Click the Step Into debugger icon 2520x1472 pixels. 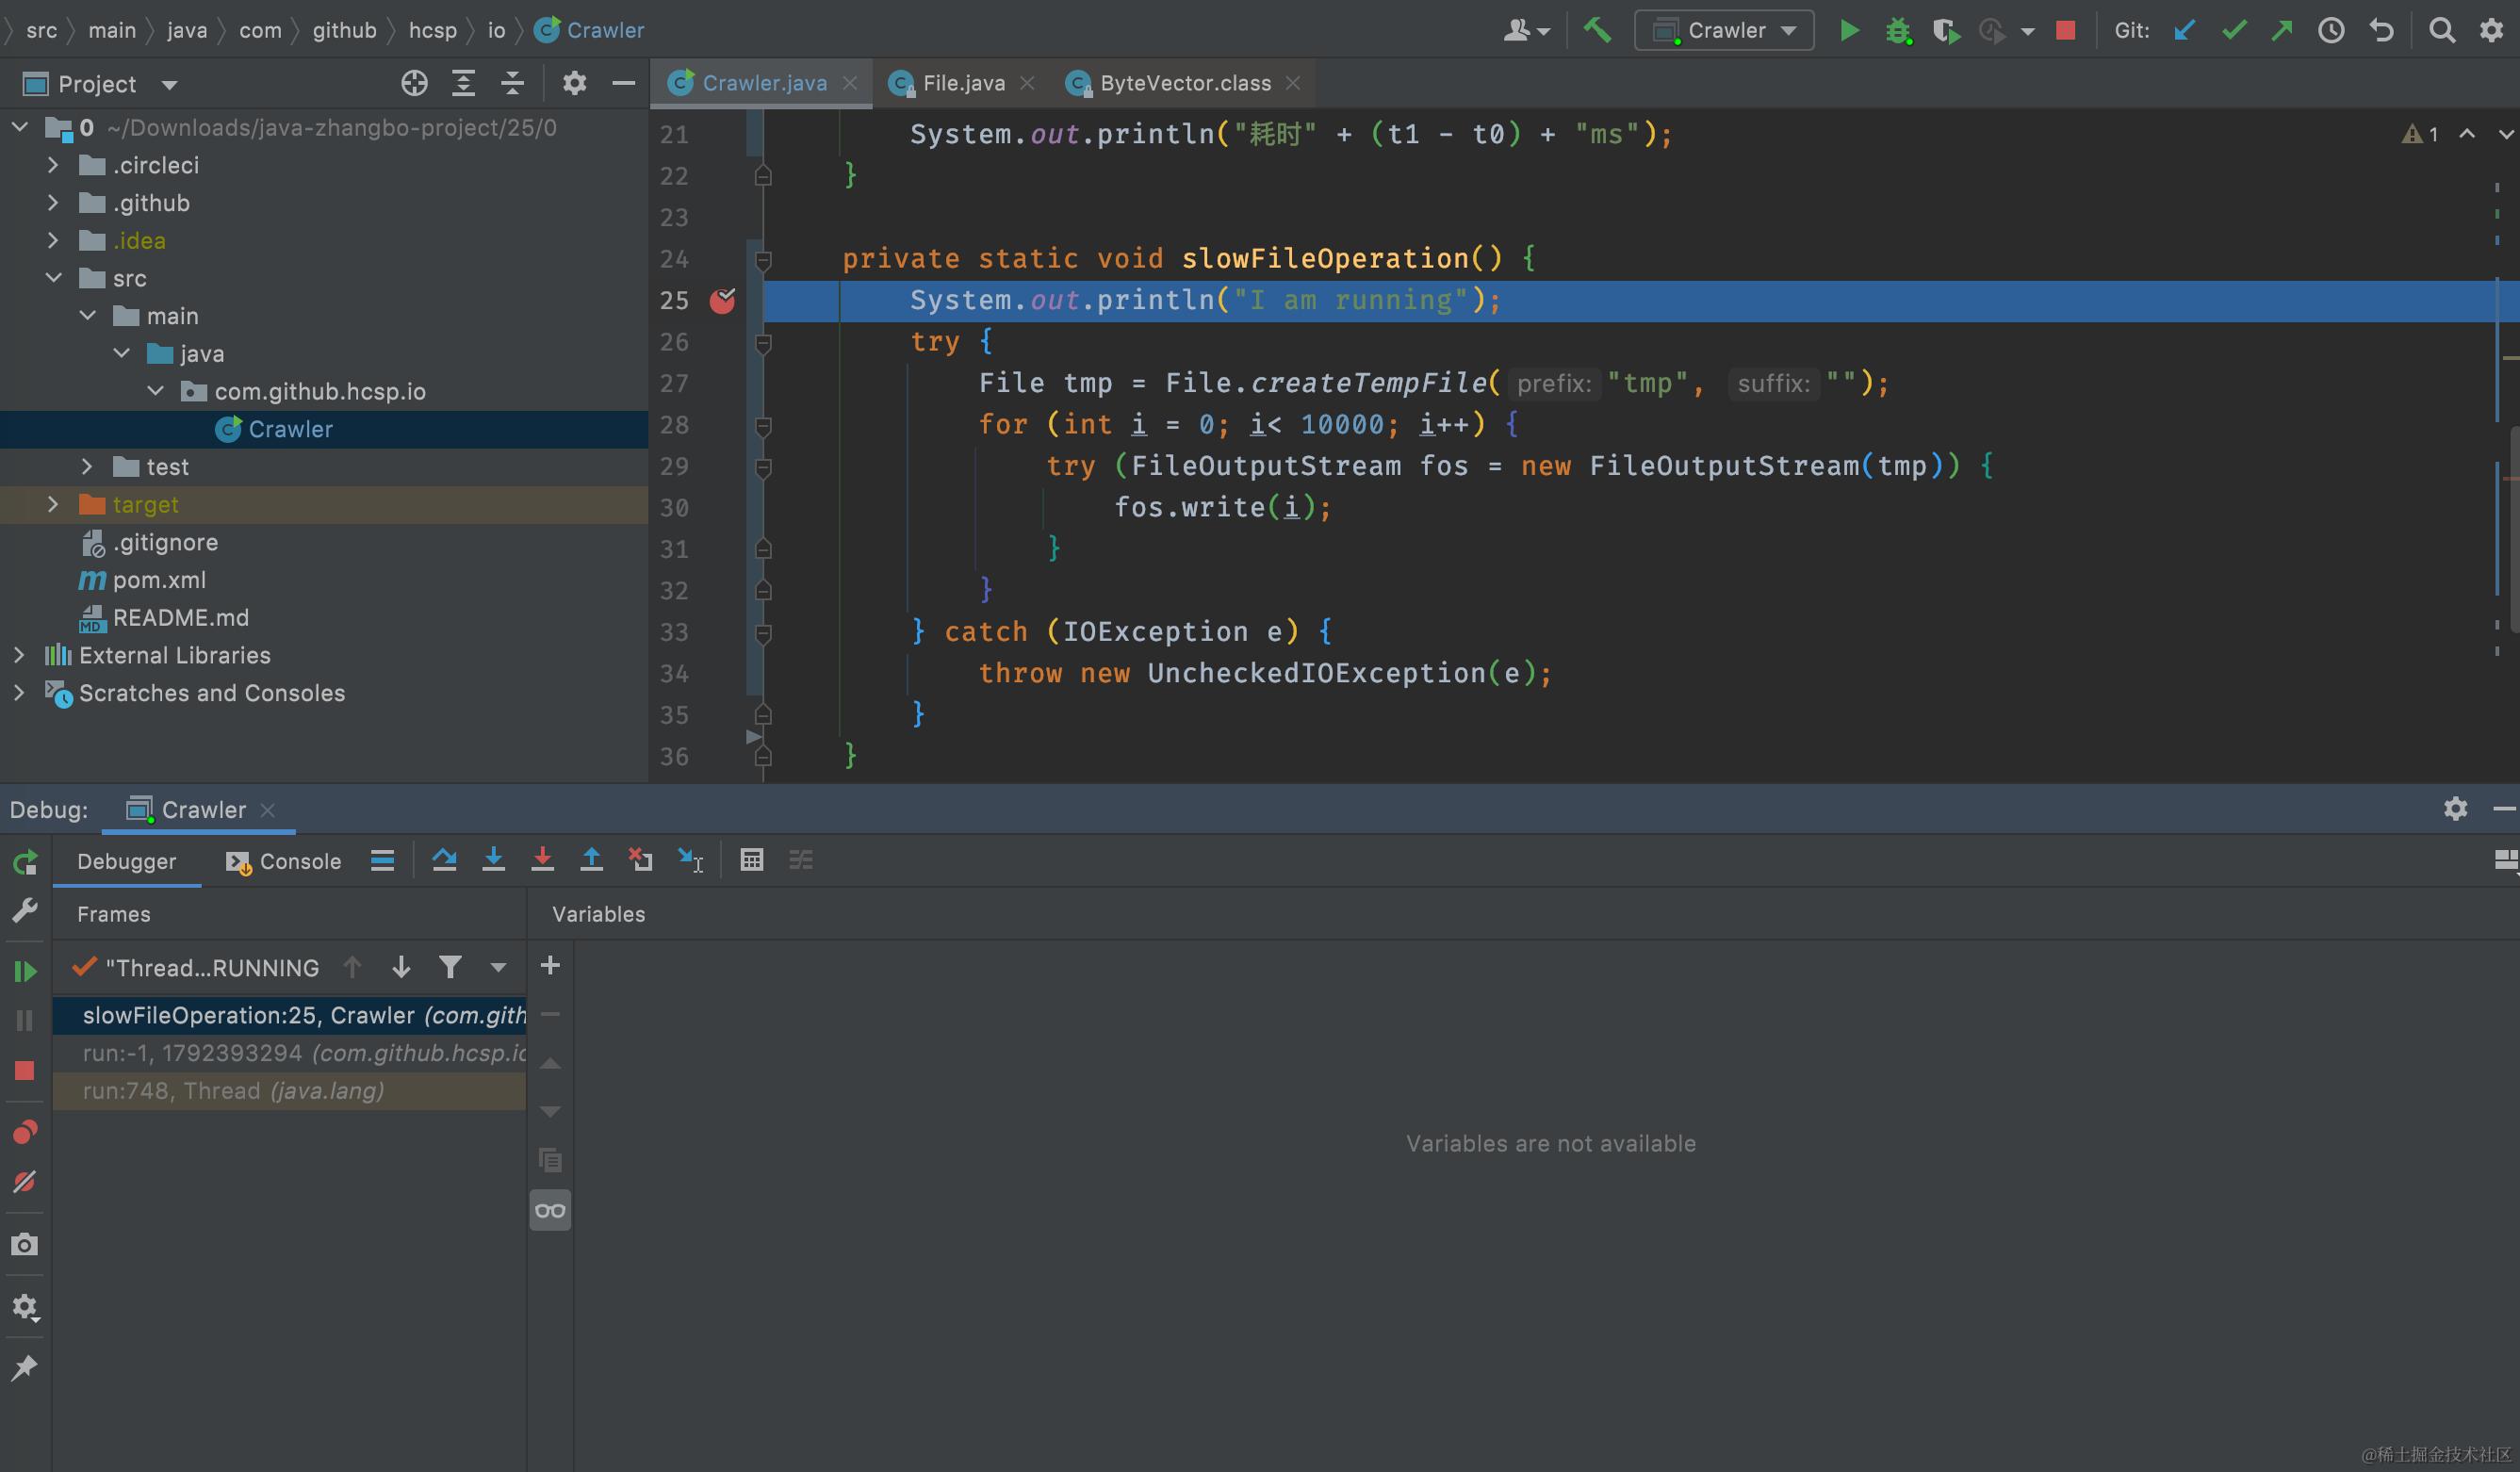[x=493, y=860]
